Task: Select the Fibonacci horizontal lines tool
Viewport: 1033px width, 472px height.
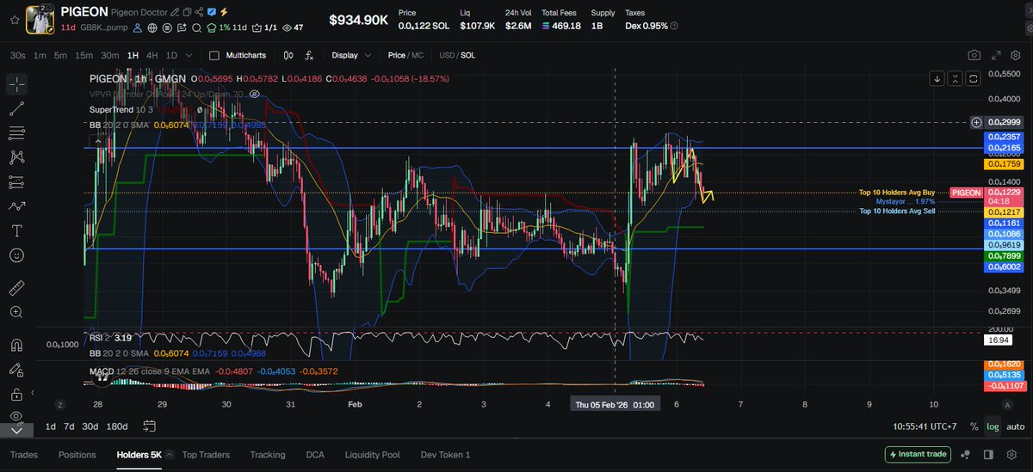Action: (x=16, y=132)
